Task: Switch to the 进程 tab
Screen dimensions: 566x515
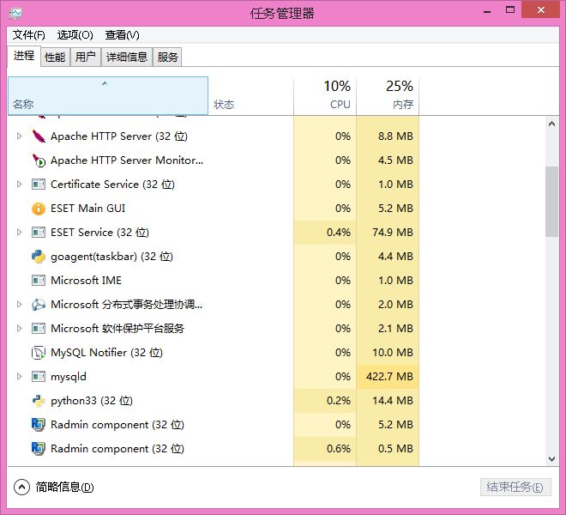Action: [24, 56]
